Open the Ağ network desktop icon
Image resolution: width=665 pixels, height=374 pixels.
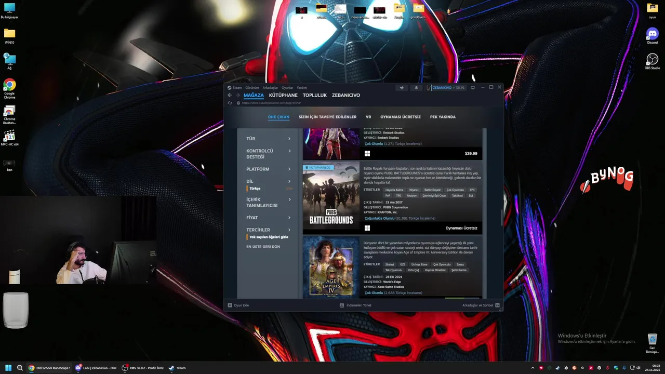coord(9,61)
